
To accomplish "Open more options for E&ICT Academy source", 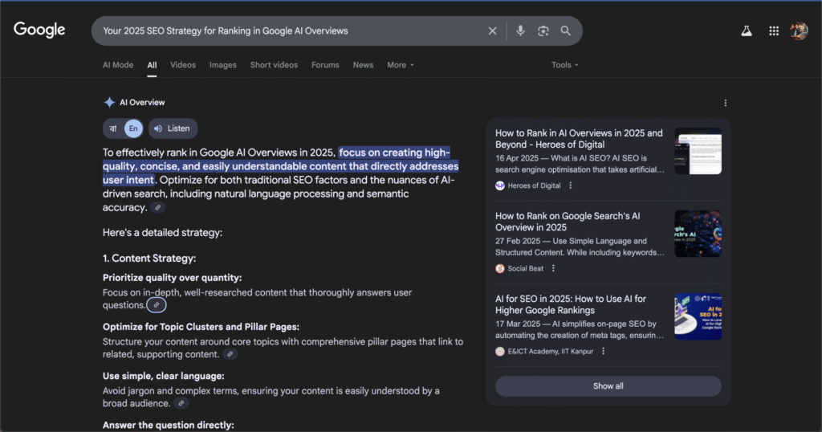I will (x=604, y=351).
